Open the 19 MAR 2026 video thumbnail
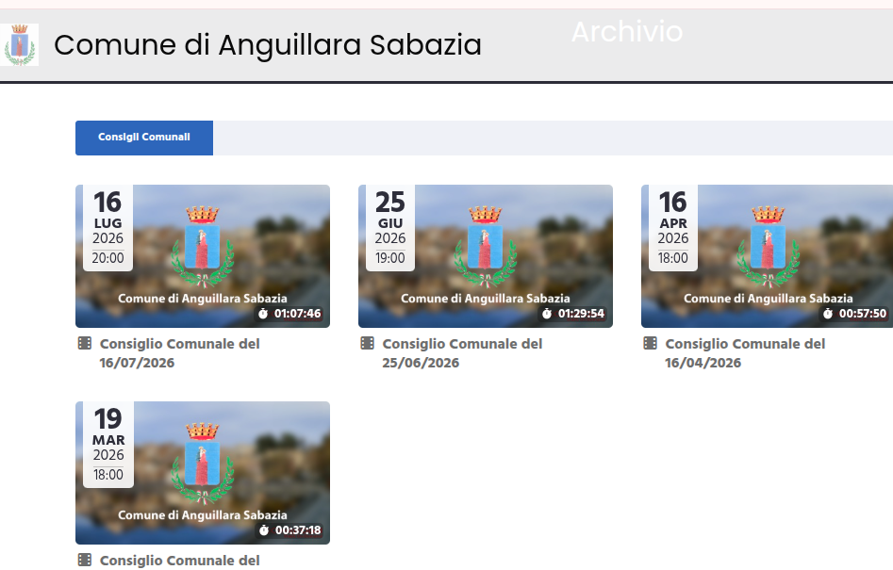This screenshot has height=570, width=893. pyautogui.click(x=203, y=473)
